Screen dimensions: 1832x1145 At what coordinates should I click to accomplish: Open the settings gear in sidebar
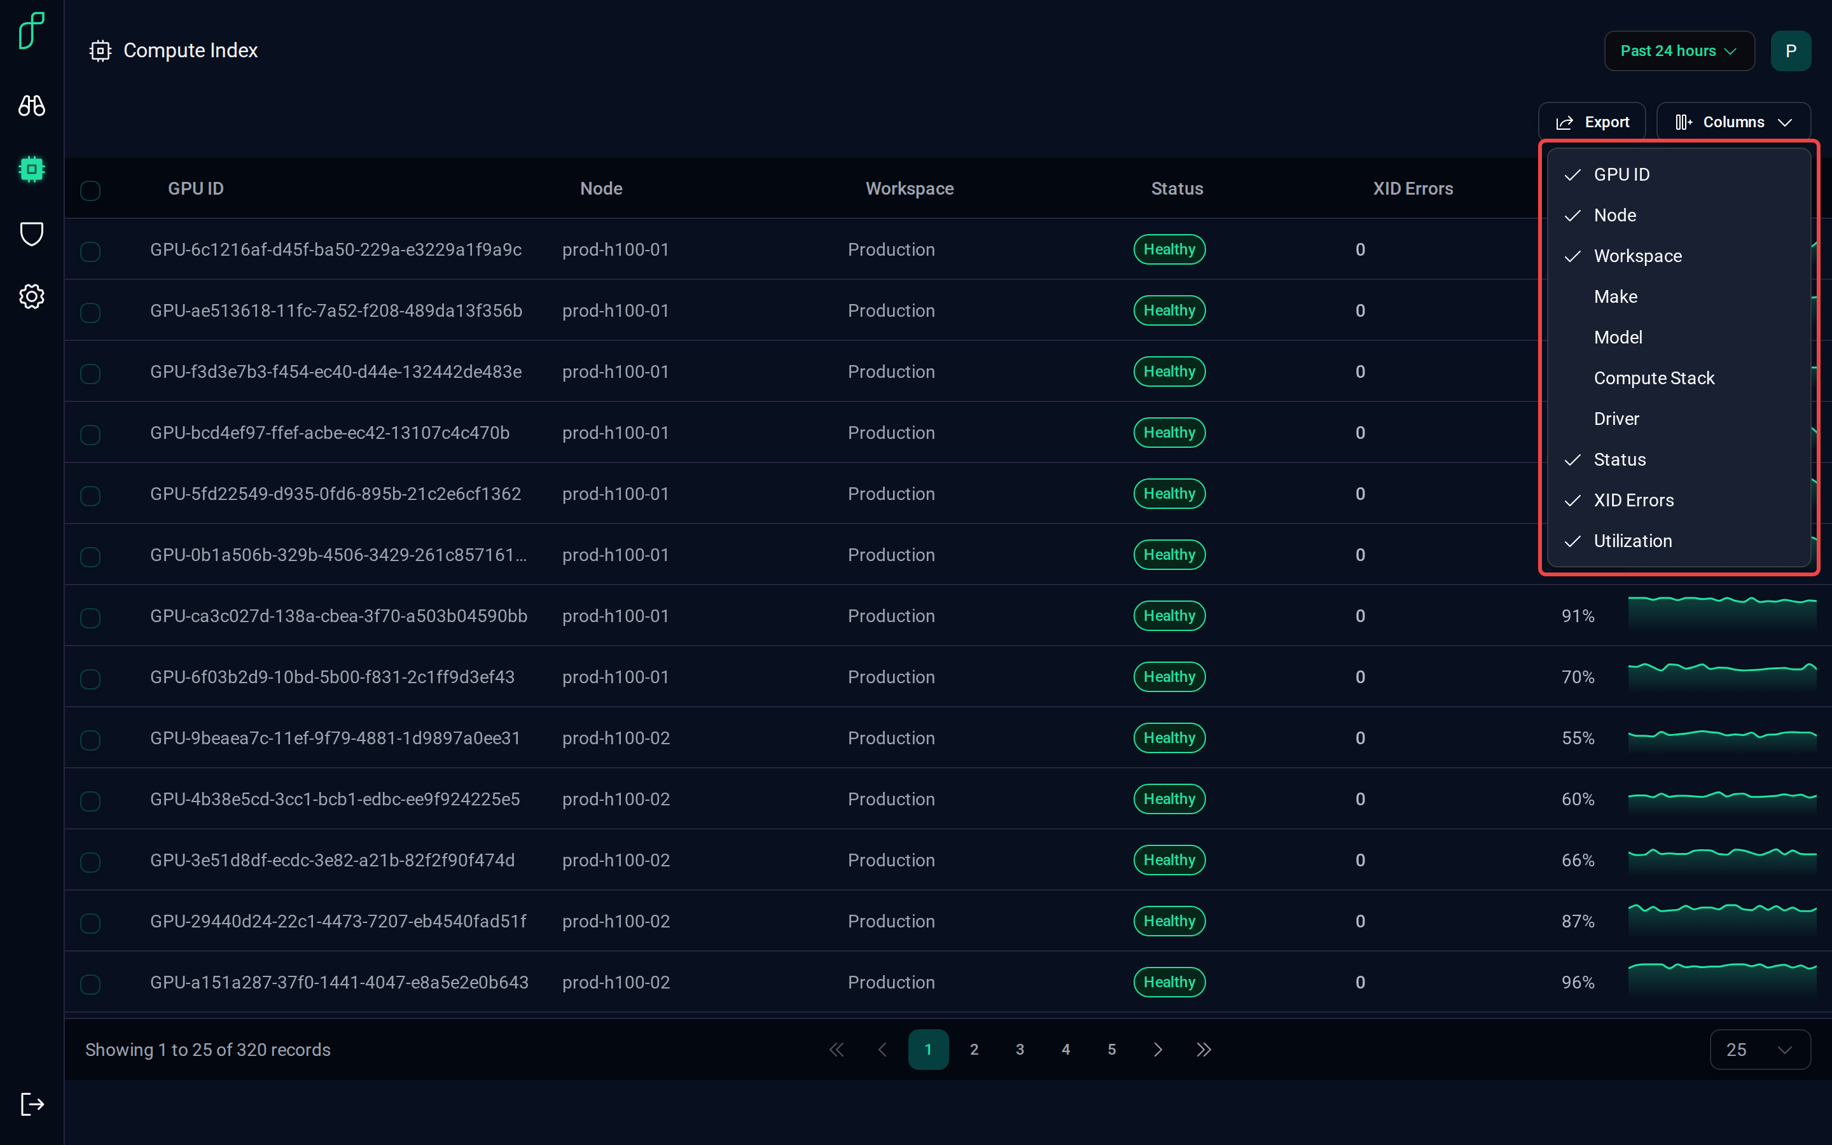tap(32, 296)
